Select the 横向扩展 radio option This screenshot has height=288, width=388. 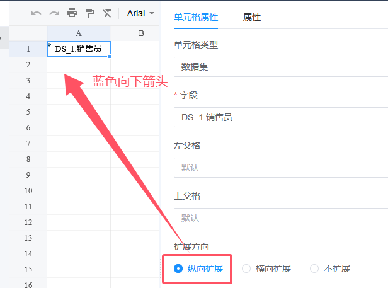point(247,268)
